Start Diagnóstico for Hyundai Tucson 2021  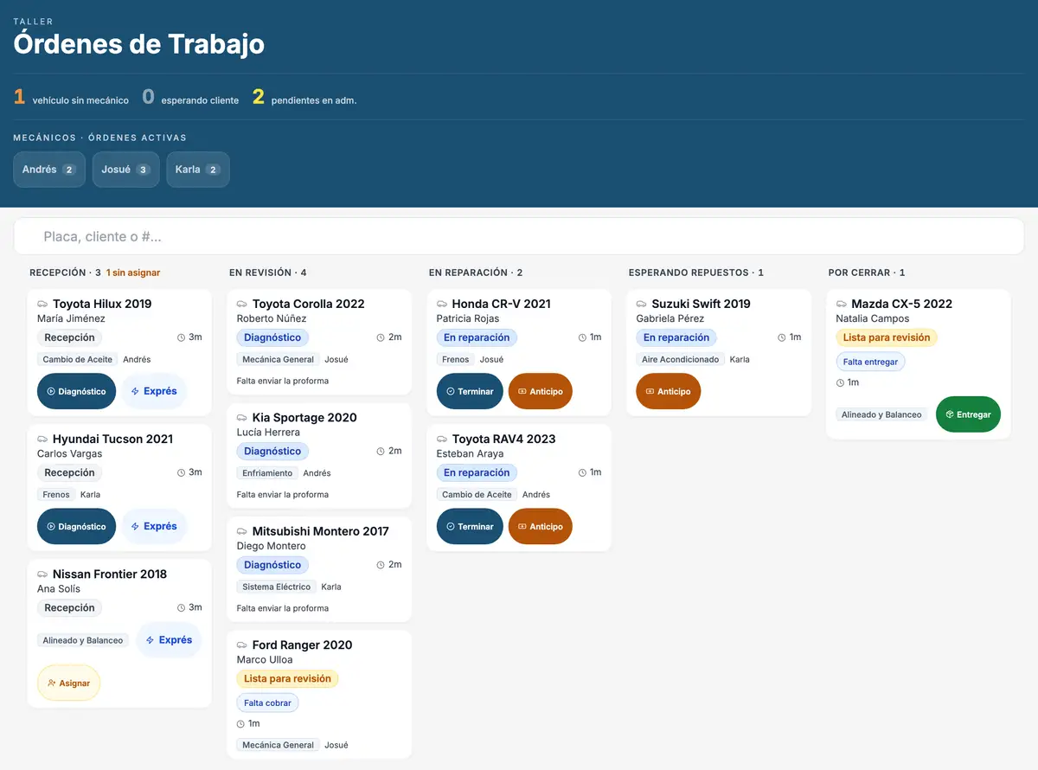(76, 526)
